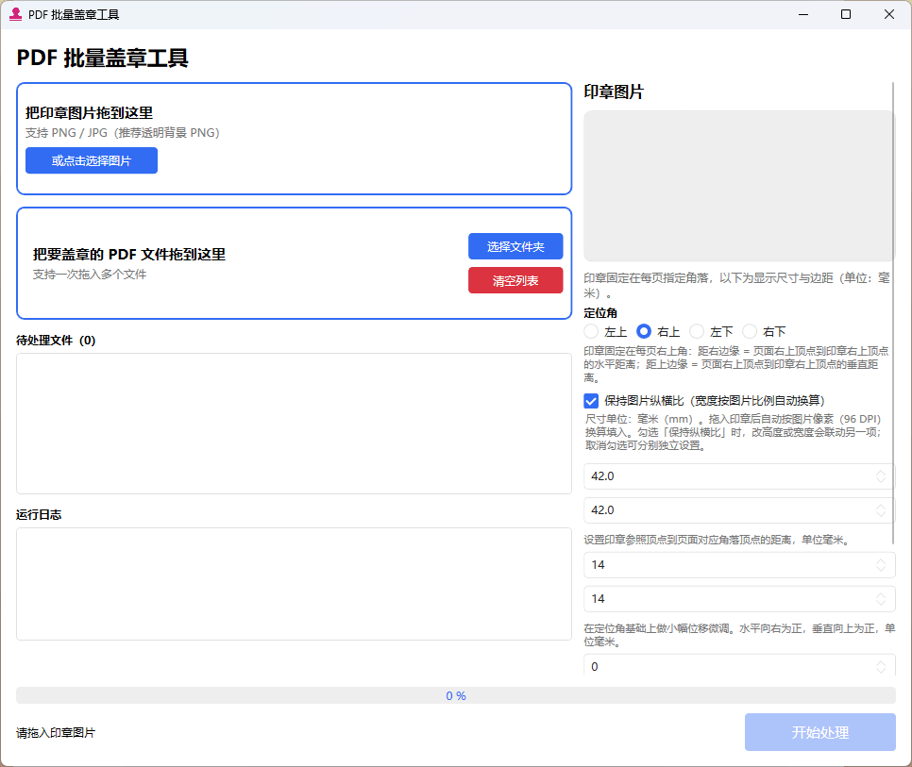Click the empty 待处理文件 list box
This screenshot has width=912, height=767.
coord(295,424)
